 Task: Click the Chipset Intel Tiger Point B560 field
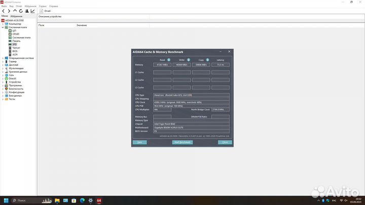click(191, 124)
